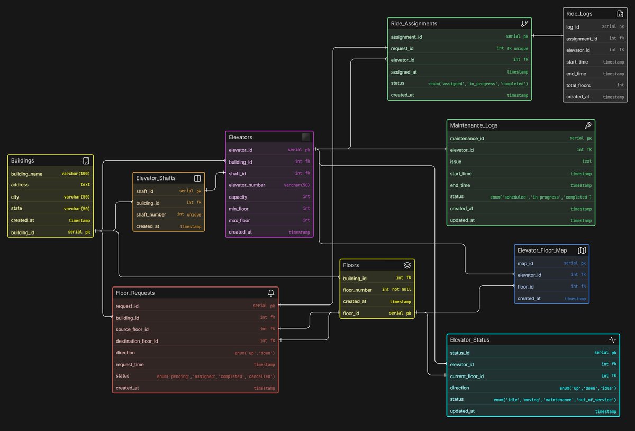Screen dimensions: 635x431
Task: Click assigned_at field in Ride_Assignments
Action: (459, 72)
